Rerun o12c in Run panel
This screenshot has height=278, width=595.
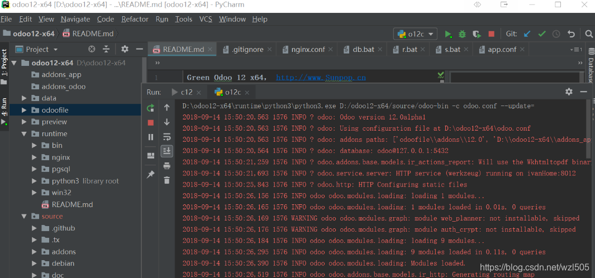pos(151,108)
